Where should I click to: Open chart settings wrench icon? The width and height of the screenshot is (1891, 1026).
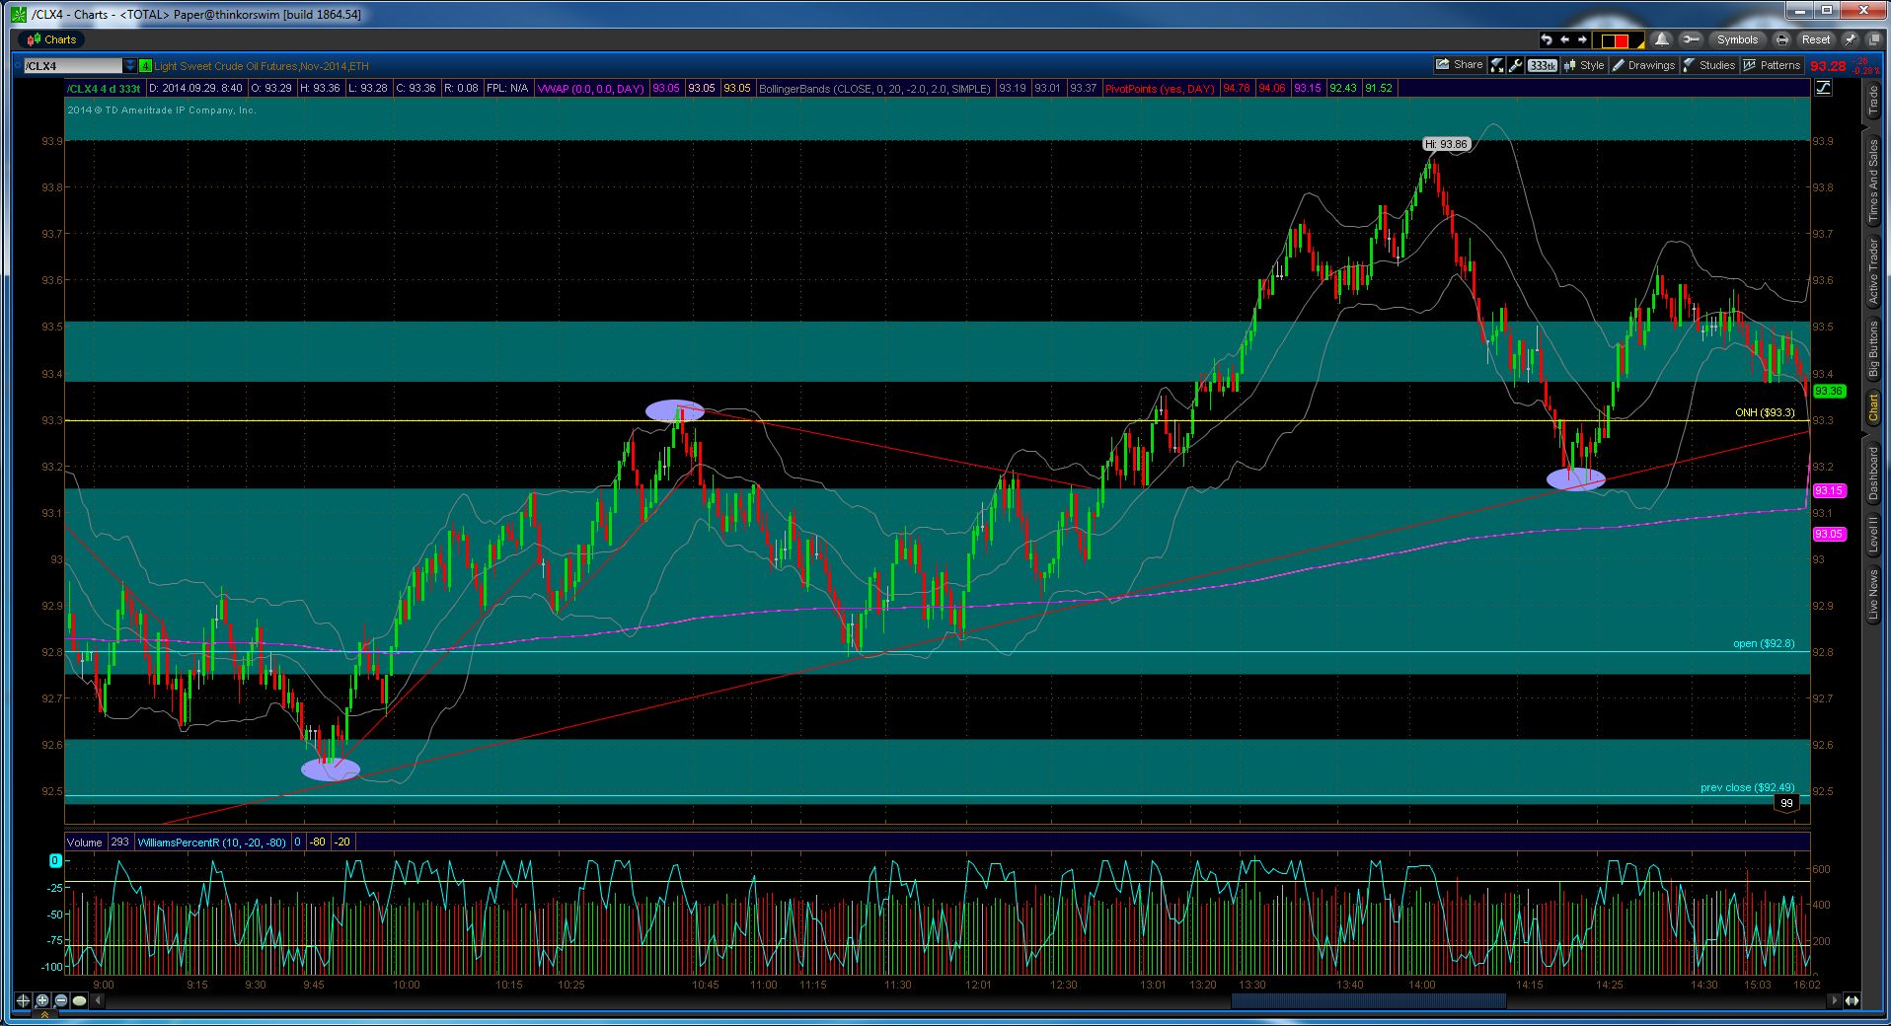tap(1516, 65)
